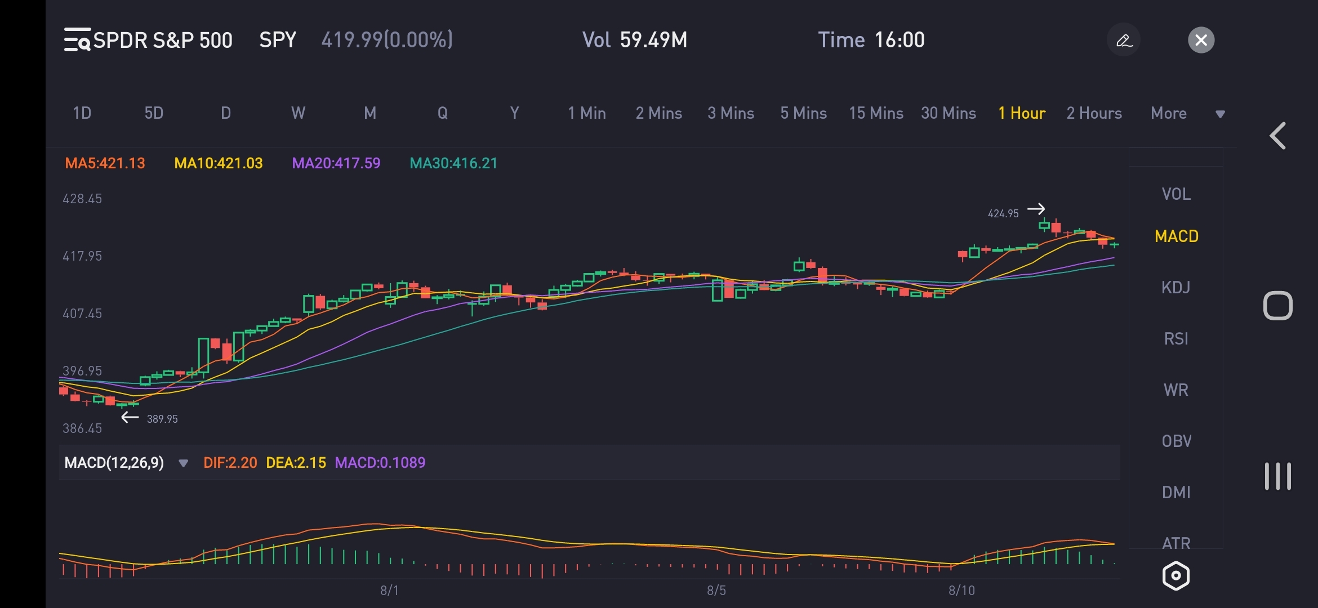Image resolution: width=1318 pixels, height=608 pixels.
Task: Switch the indicator to KDJ
Action: pyautogui.click(x=1176, y=288)
